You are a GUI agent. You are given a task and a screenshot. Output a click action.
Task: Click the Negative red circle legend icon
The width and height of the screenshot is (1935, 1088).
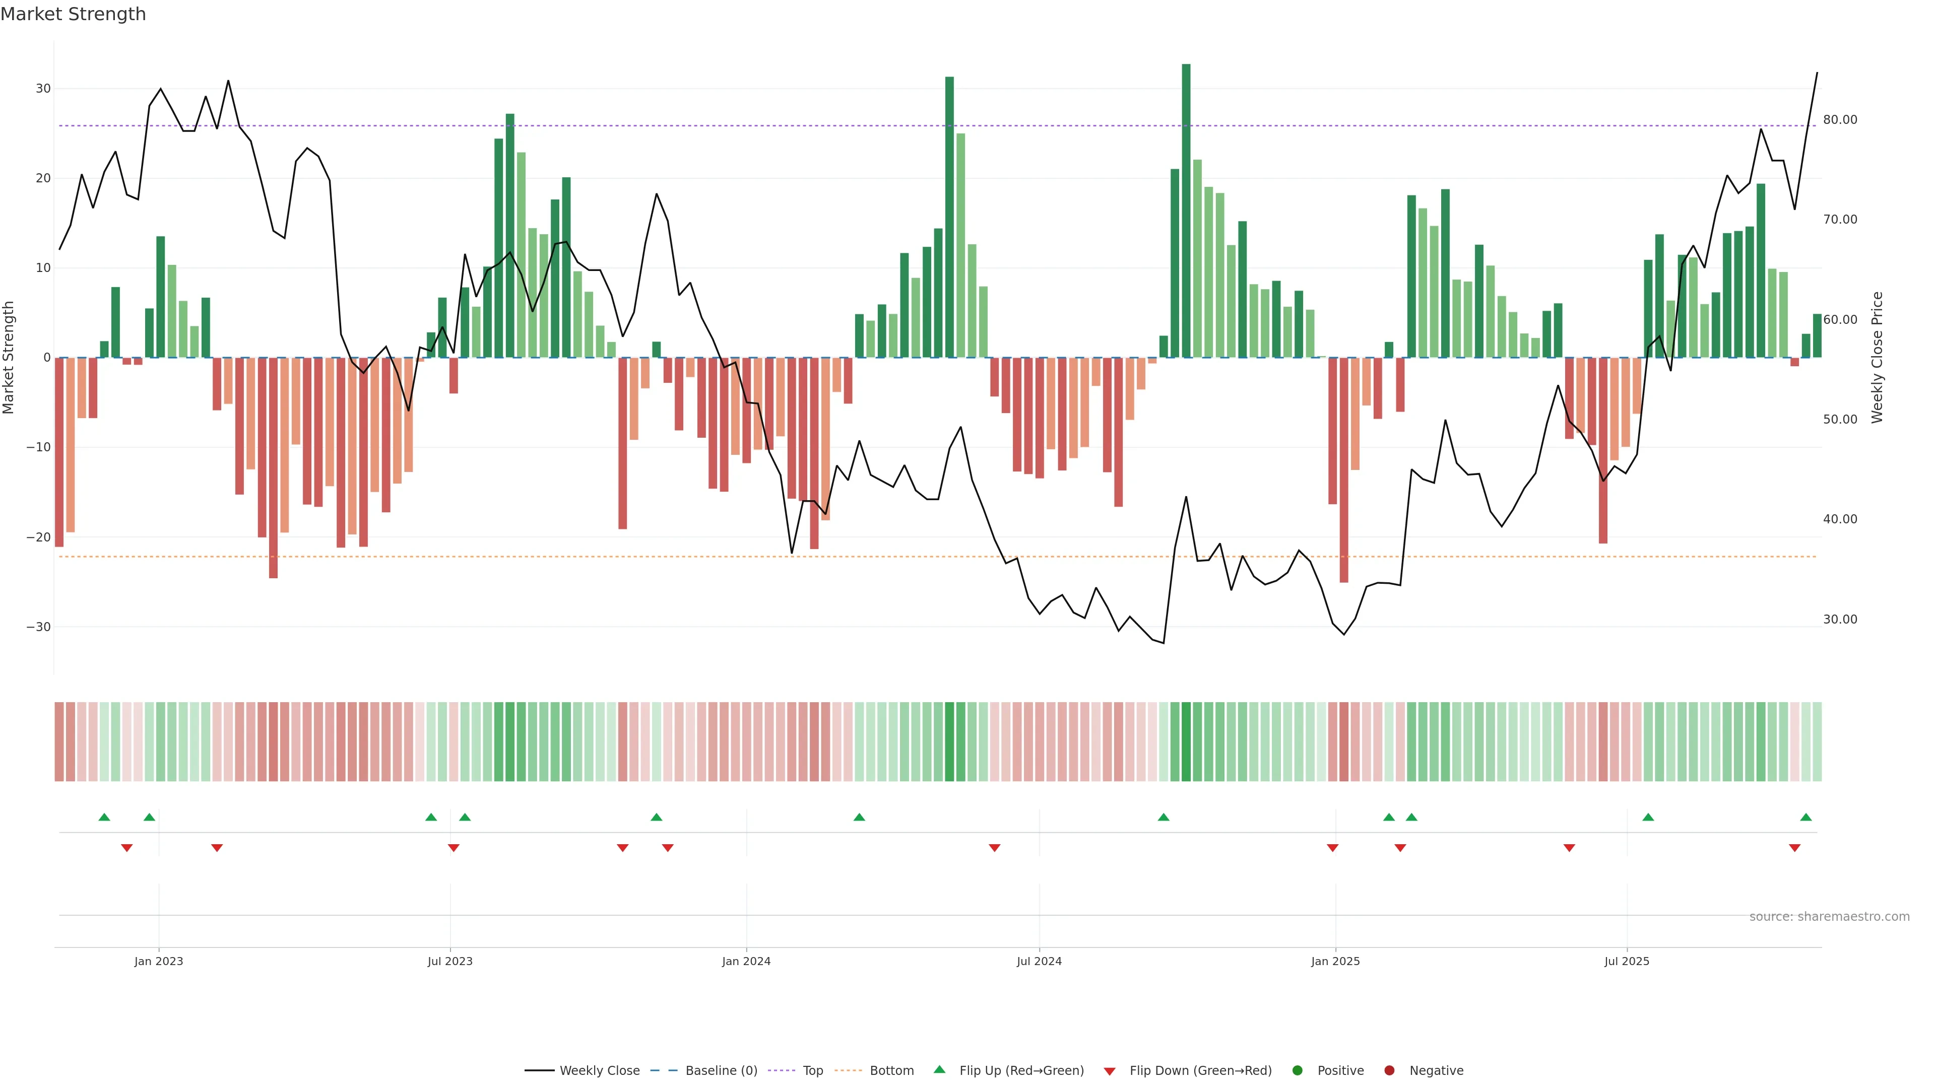point(1389,1071)
